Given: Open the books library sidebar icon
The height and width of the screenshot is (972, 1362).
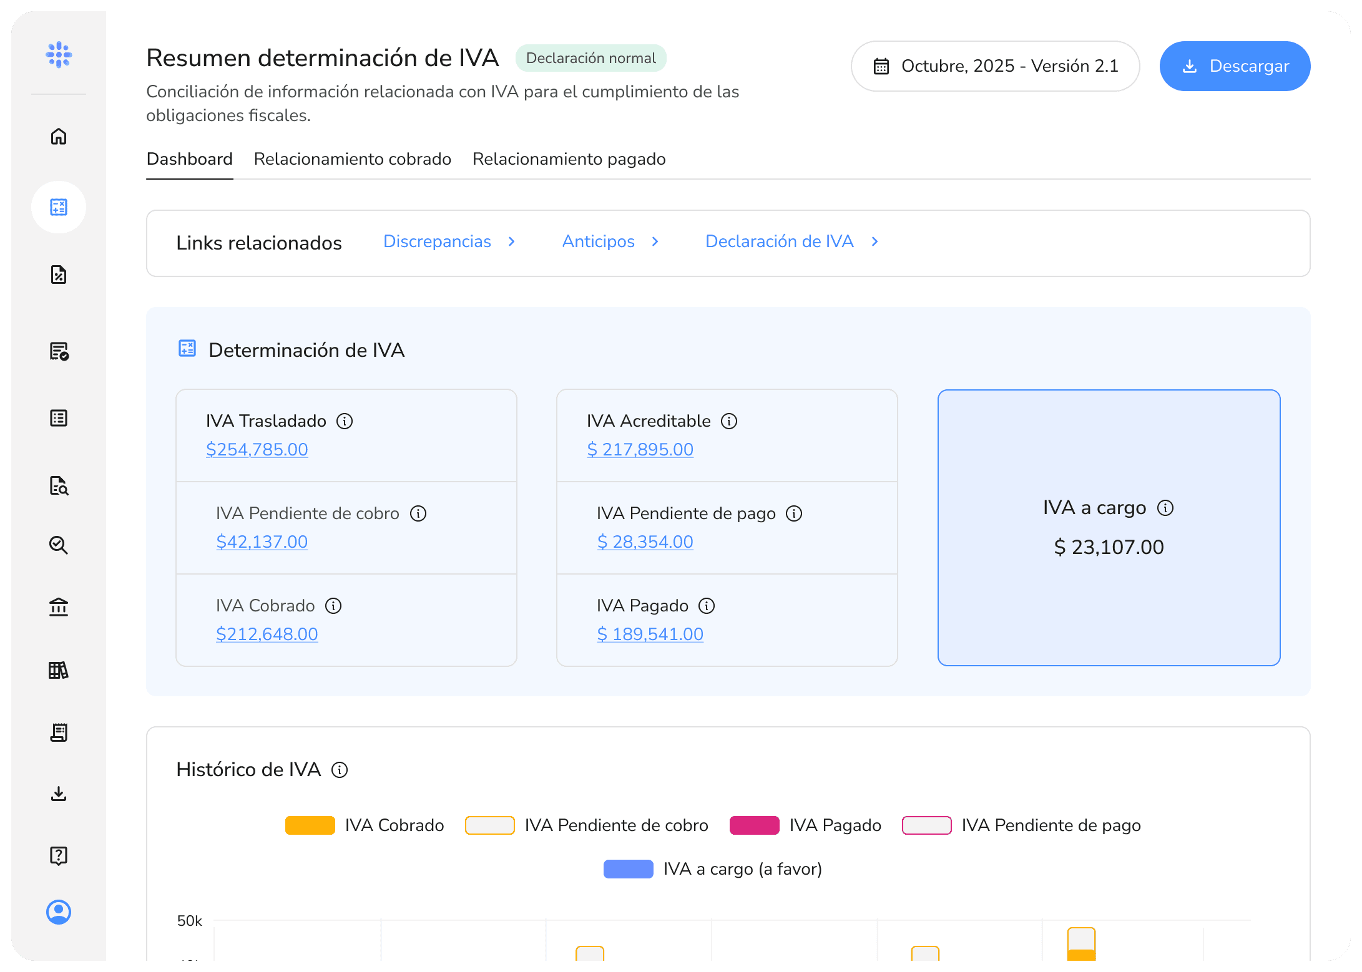Looking at the screenshot, I should pyautogui.click(x=59, y=670).
